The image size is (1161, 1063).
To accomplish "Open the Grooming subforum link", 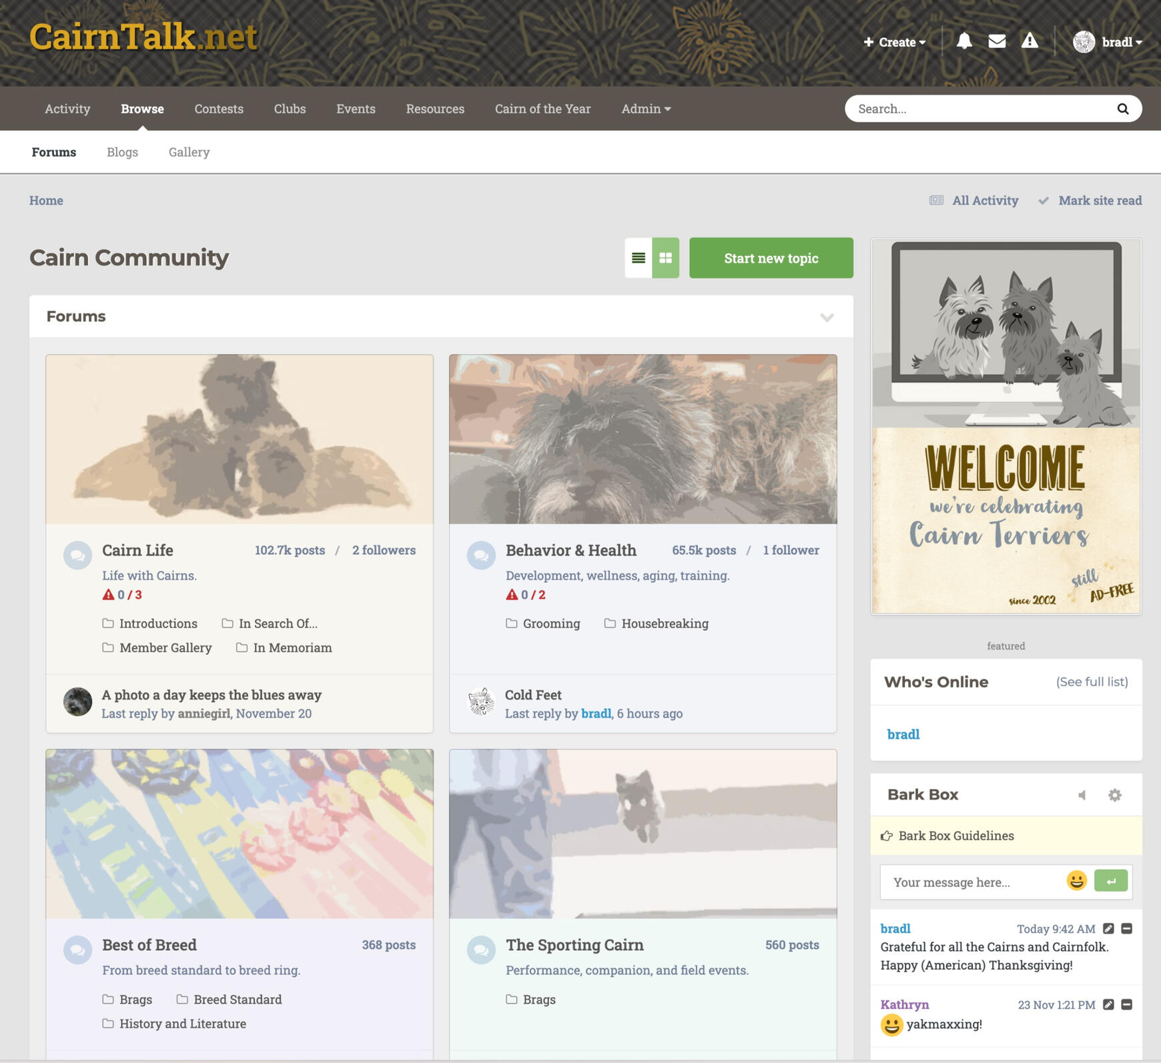I will click(x=552, y=624).
